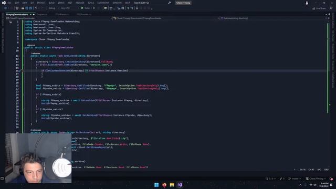The image size is (336, 189).
Task: Click the Chase.FFmpeg solution name button
Action: (183, 3)
